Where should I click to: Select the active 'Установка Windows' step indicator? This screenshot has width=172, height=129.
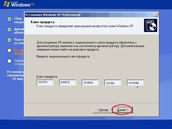[x=9, y=51]
